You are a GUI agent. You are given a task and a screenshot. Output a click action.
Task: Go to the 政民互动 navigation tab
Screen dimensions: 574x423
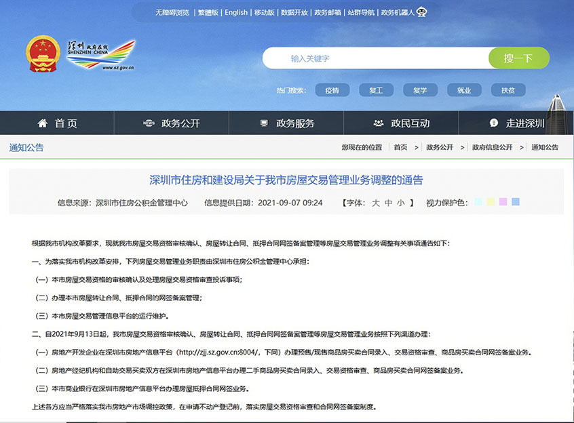pos(410,123)
